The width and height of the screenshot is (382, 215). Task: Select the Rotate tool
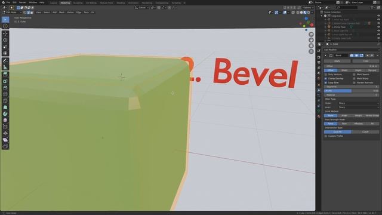[5, 40]
